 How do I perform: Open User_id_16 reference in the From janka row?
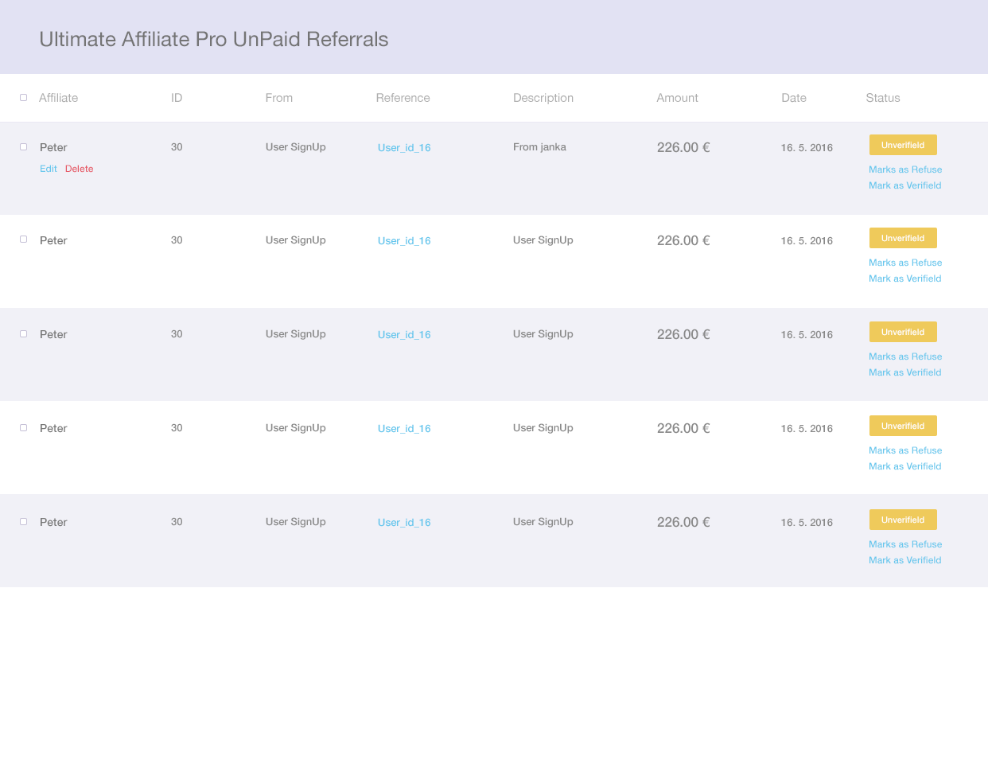click(x=404, y=148)
